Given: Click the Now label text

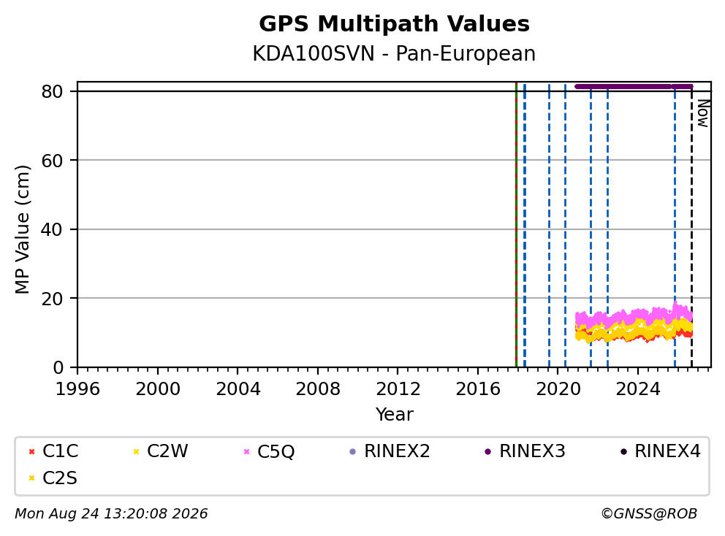Looking at the screenshot, I should pos(703,113).
